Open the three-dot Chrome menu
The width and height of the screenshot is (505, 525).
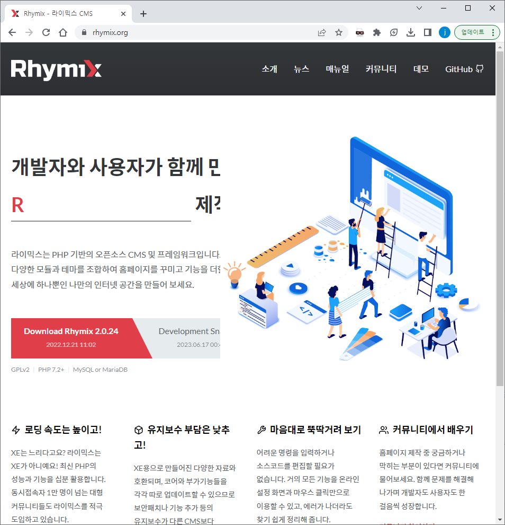tap(493, 32)
